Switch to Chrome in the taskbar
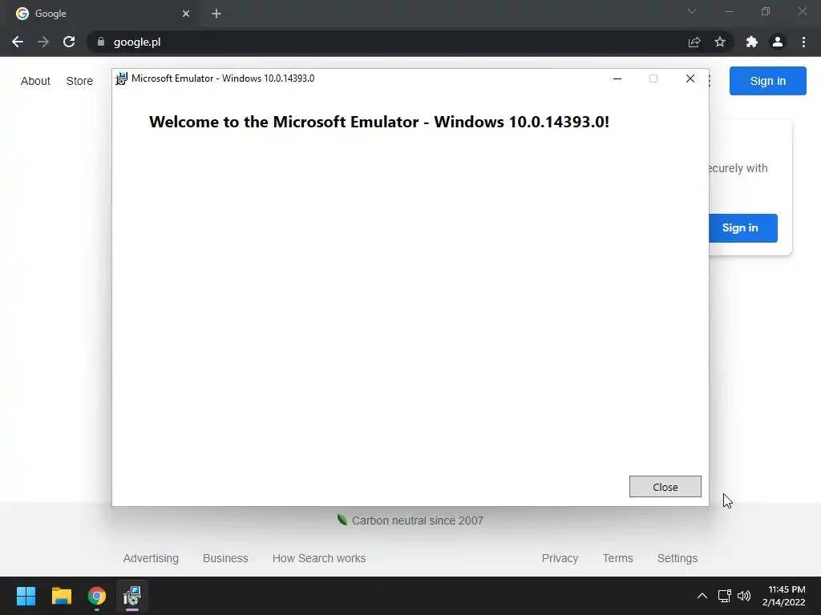Image resolution: width=821 pixels, height=615 pixels. click(x=97, y=596)
